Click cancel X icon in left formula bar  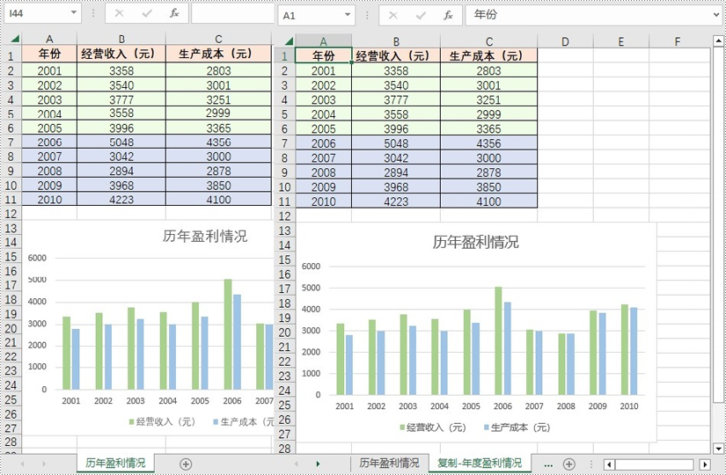[119, 13]
